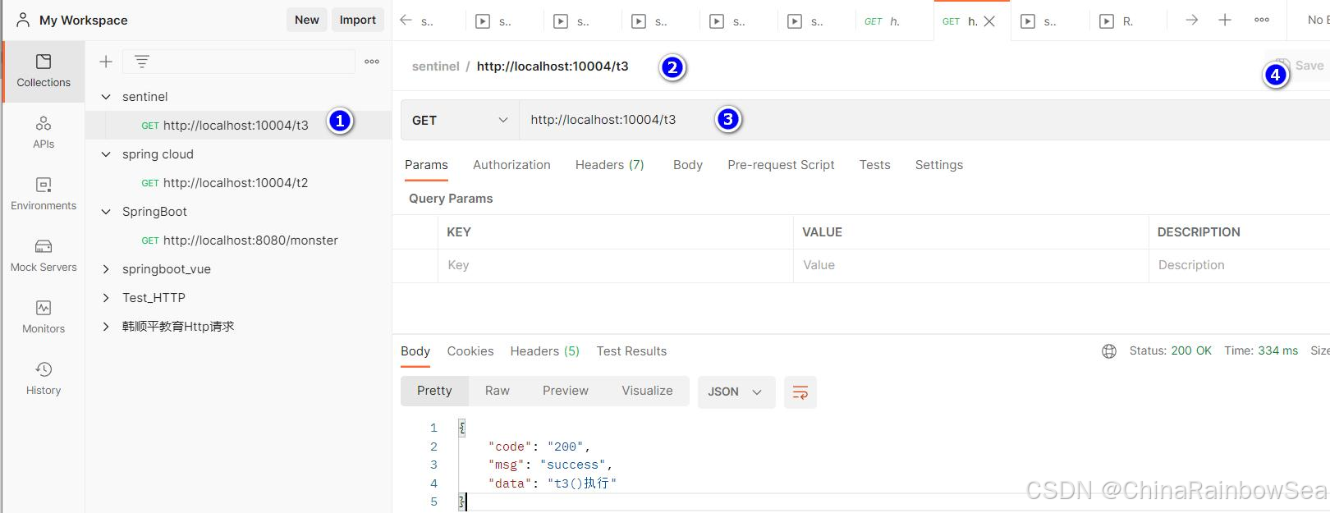Open the Environments sidebar section
1330x513 pixels.
coord(44,194)
